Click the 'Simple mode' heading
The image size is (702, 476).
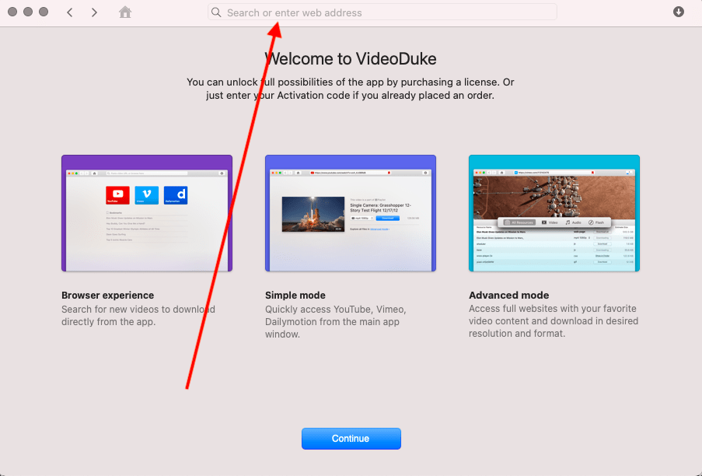click(x=295, y=296)
